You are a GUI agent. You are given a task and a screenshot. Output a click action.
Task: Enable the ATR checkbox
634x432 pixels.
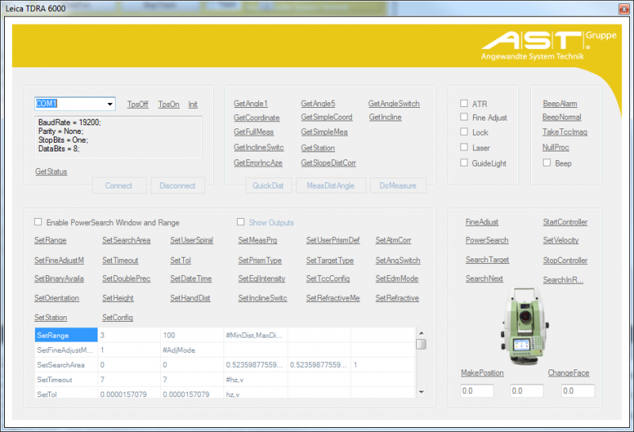tap(464, 103)
